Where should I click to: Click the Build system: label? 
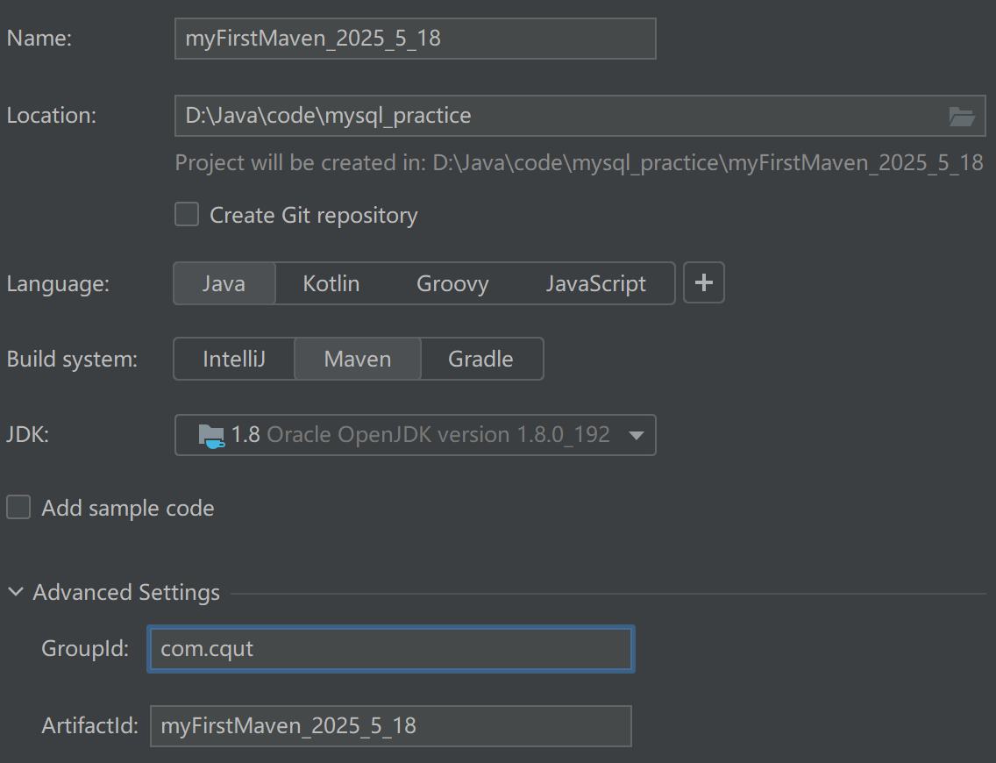72,360
